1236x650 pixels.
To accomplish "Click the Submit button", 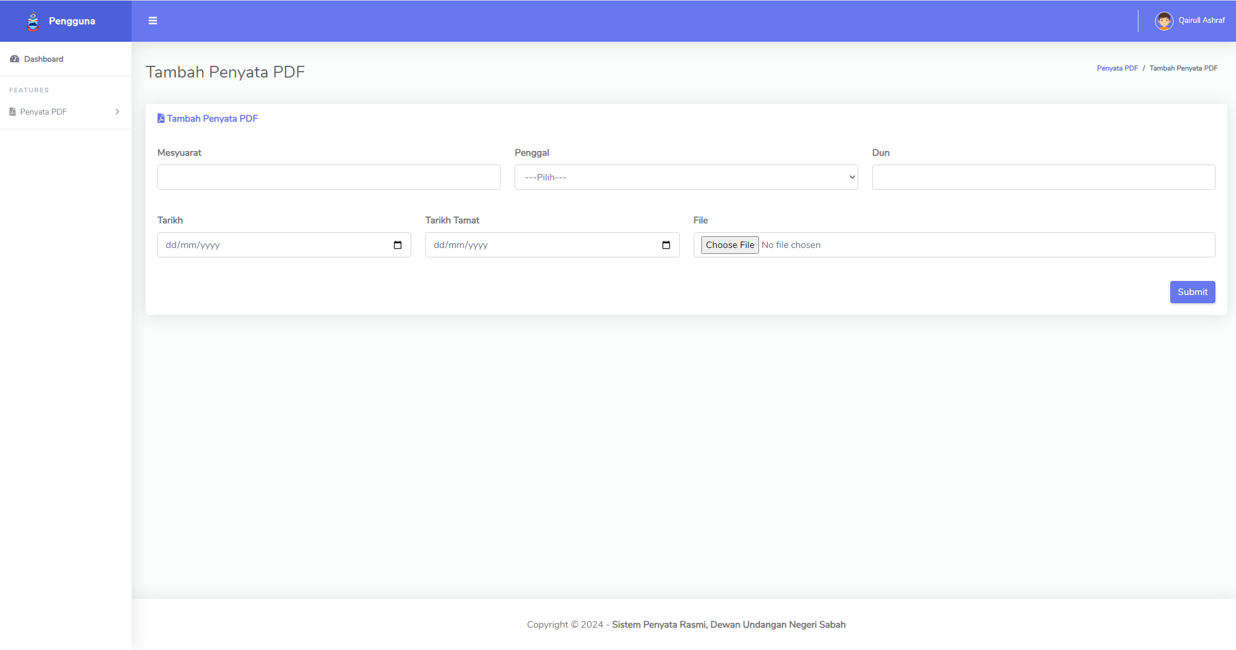I will tap(1192, 292).
